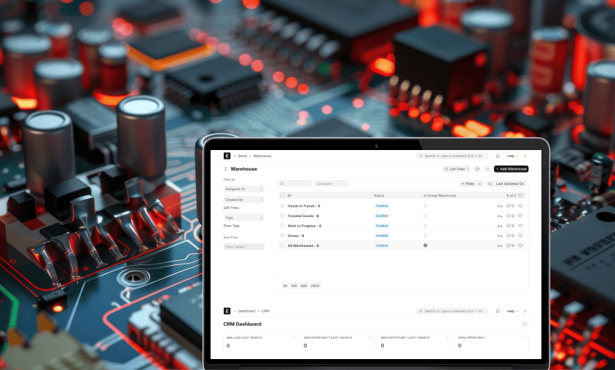Go to CRM breadcrumb
This screenshot has width=615, height=370.
click(x=265, y=311)
